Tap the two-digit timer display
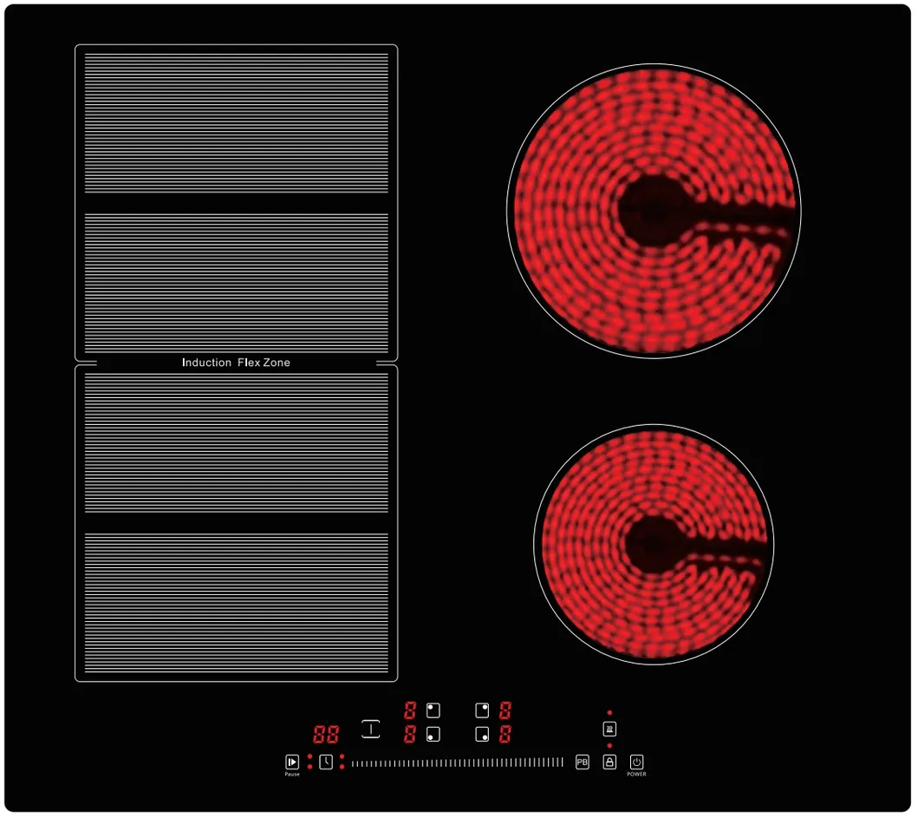918x818 pixels. point(326,734)
